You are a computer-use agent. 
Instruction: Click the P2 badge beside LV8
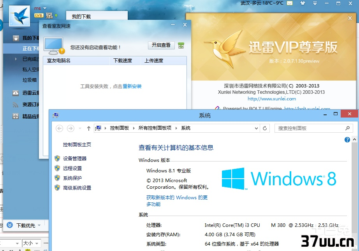tap(49, 15)
